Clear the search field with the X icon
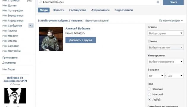 point(158,2)
